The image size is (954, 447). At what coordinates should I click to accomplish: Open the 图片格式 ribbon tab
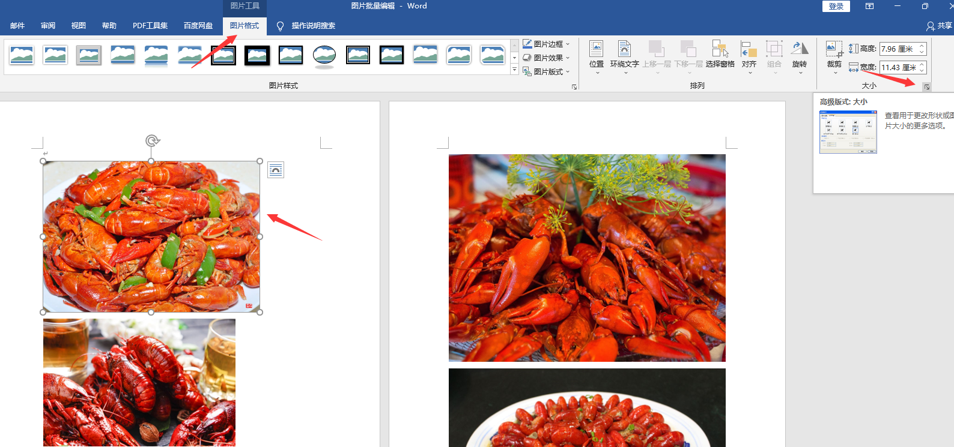[245, 26]
